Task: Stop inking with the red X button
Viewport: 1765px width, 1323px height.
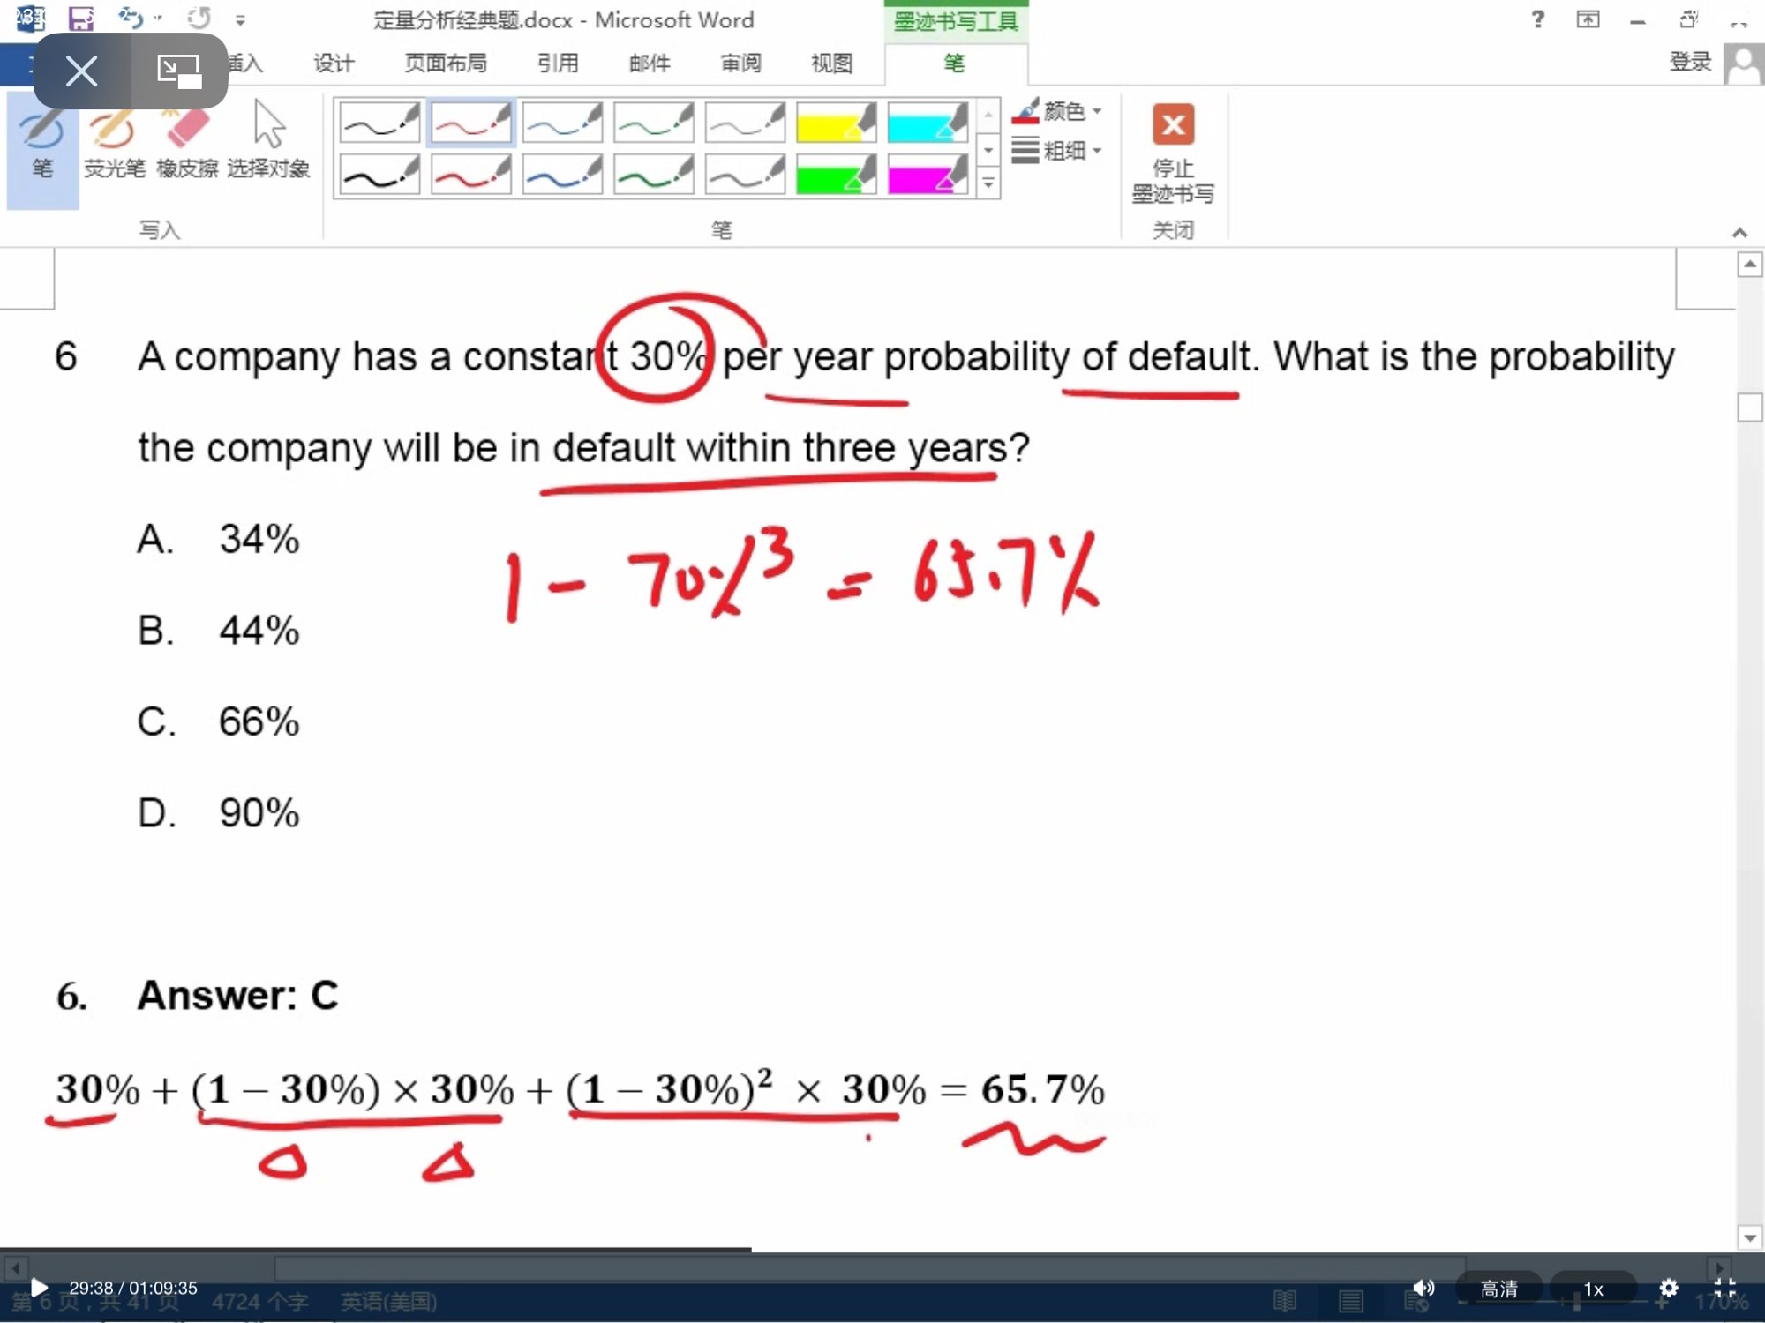Action: [x=1173, y=125]
